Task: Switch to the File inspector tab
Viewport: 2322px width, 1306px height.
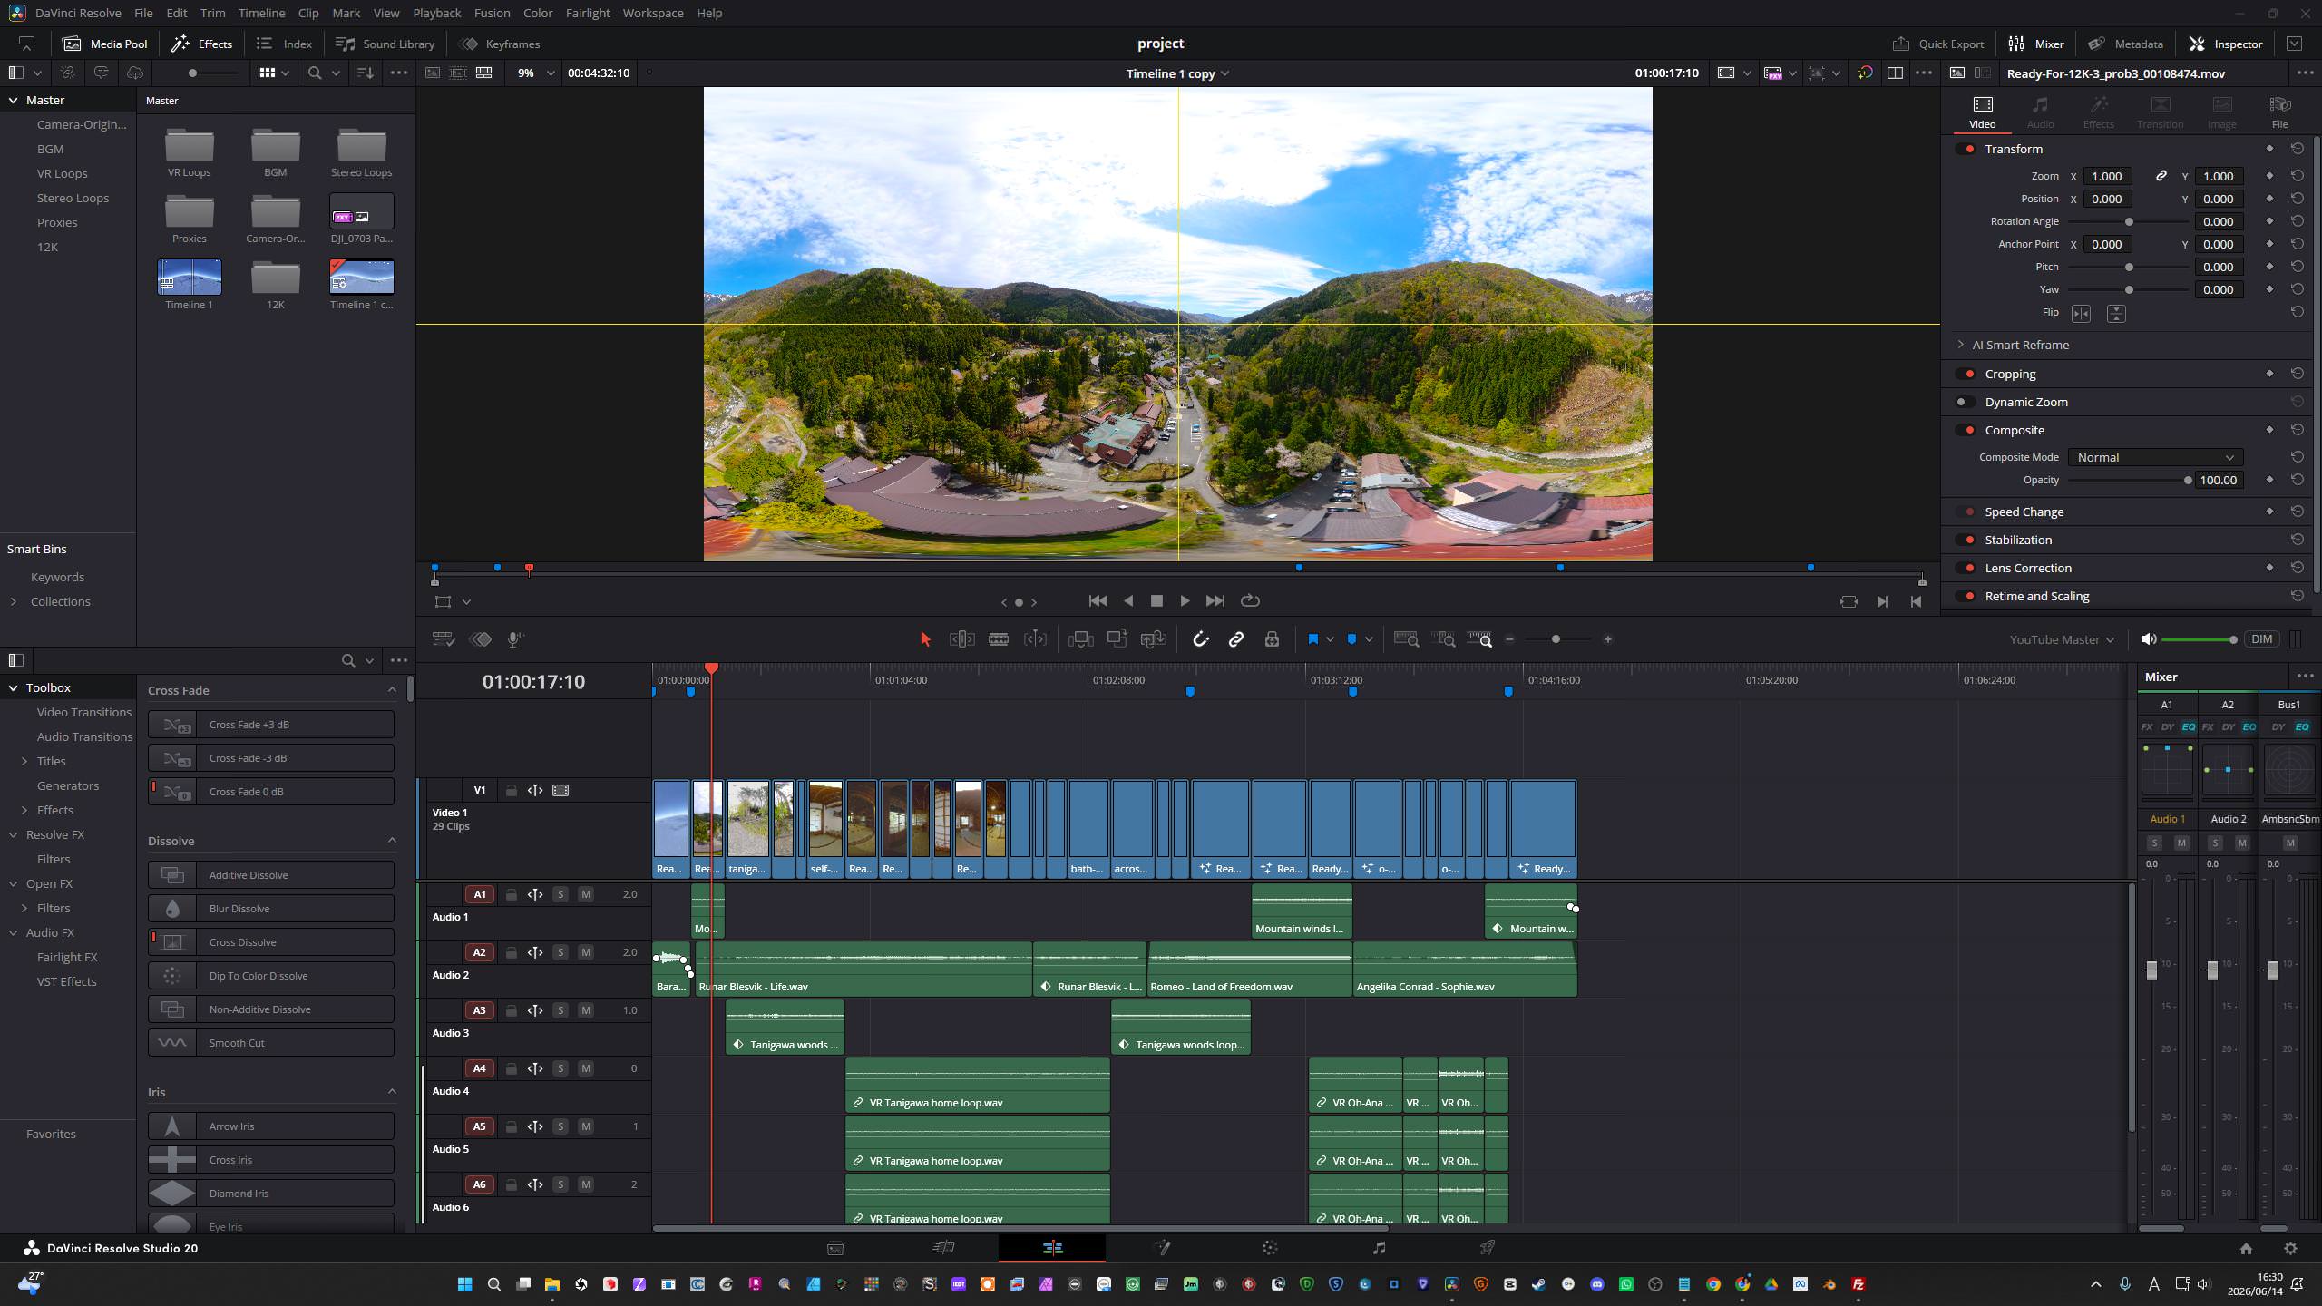Action: pyautogui.click(x=2279, y=112)
